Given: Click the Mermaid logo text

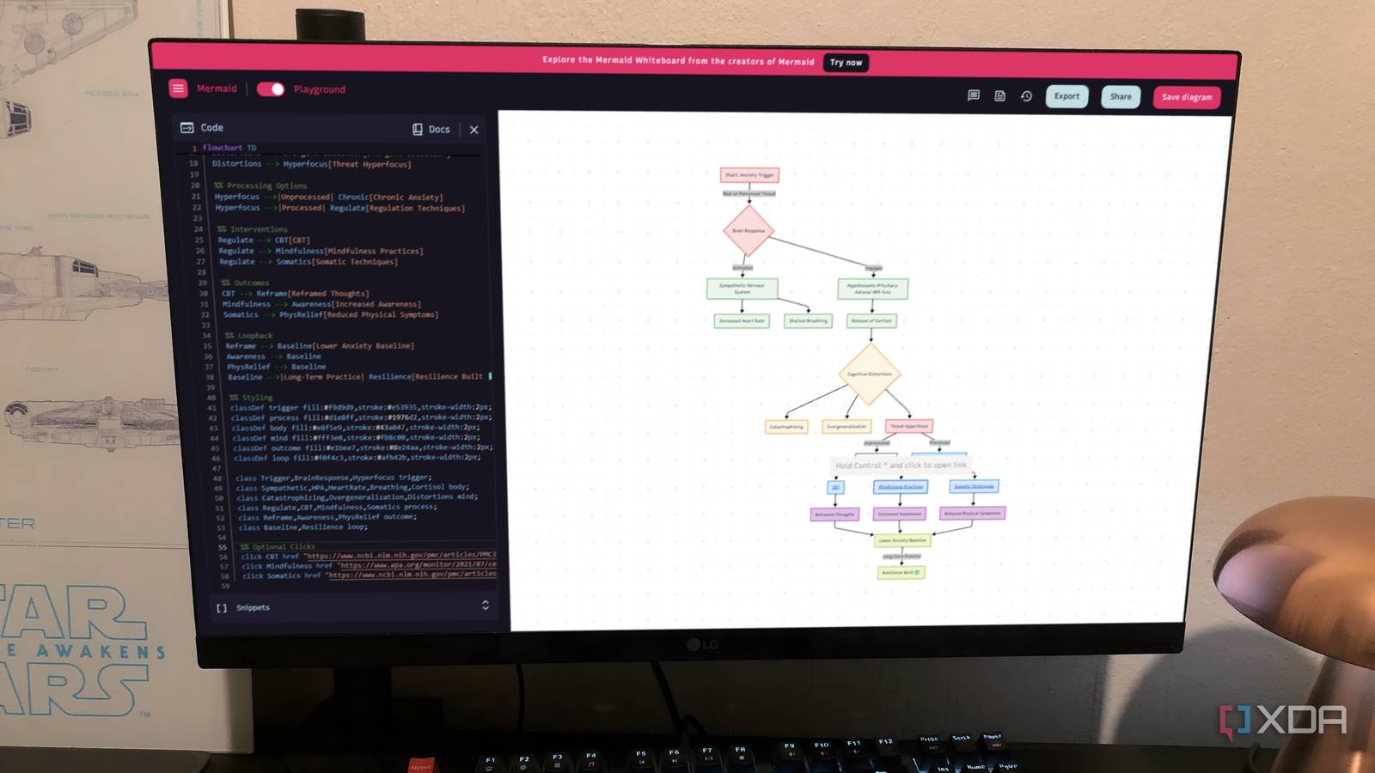Looking at the screenshot, I should click(x=217, y=88).
